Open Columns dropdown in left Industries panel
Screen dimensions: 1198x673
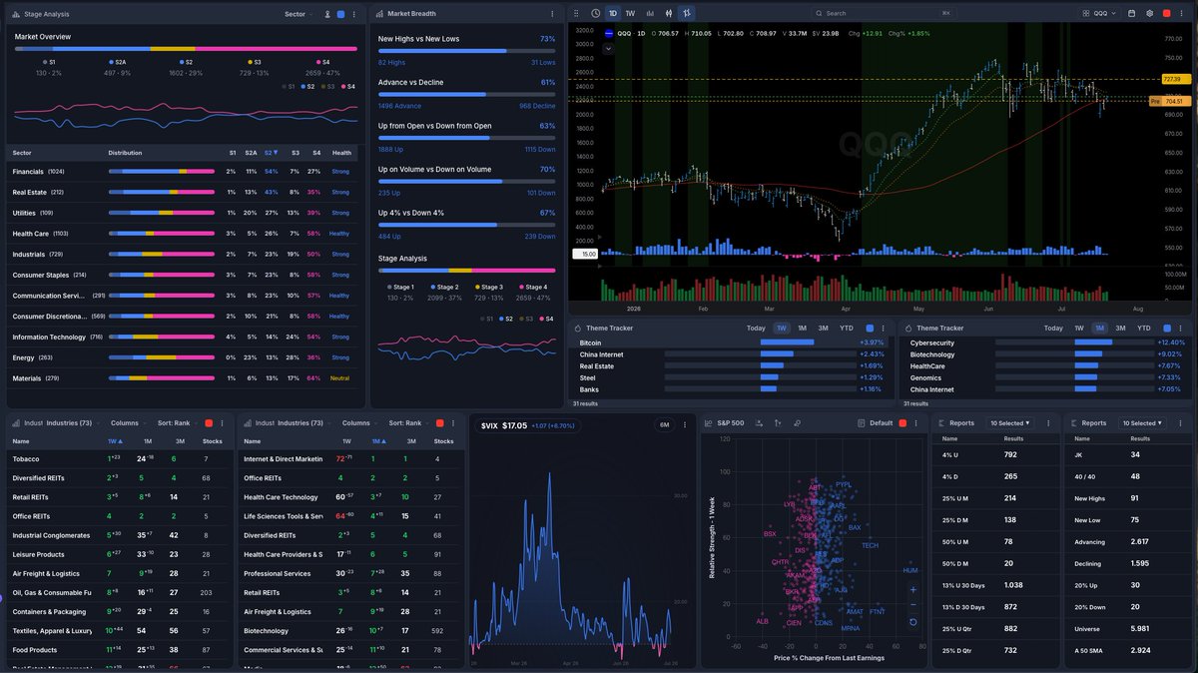coord(128,422)
